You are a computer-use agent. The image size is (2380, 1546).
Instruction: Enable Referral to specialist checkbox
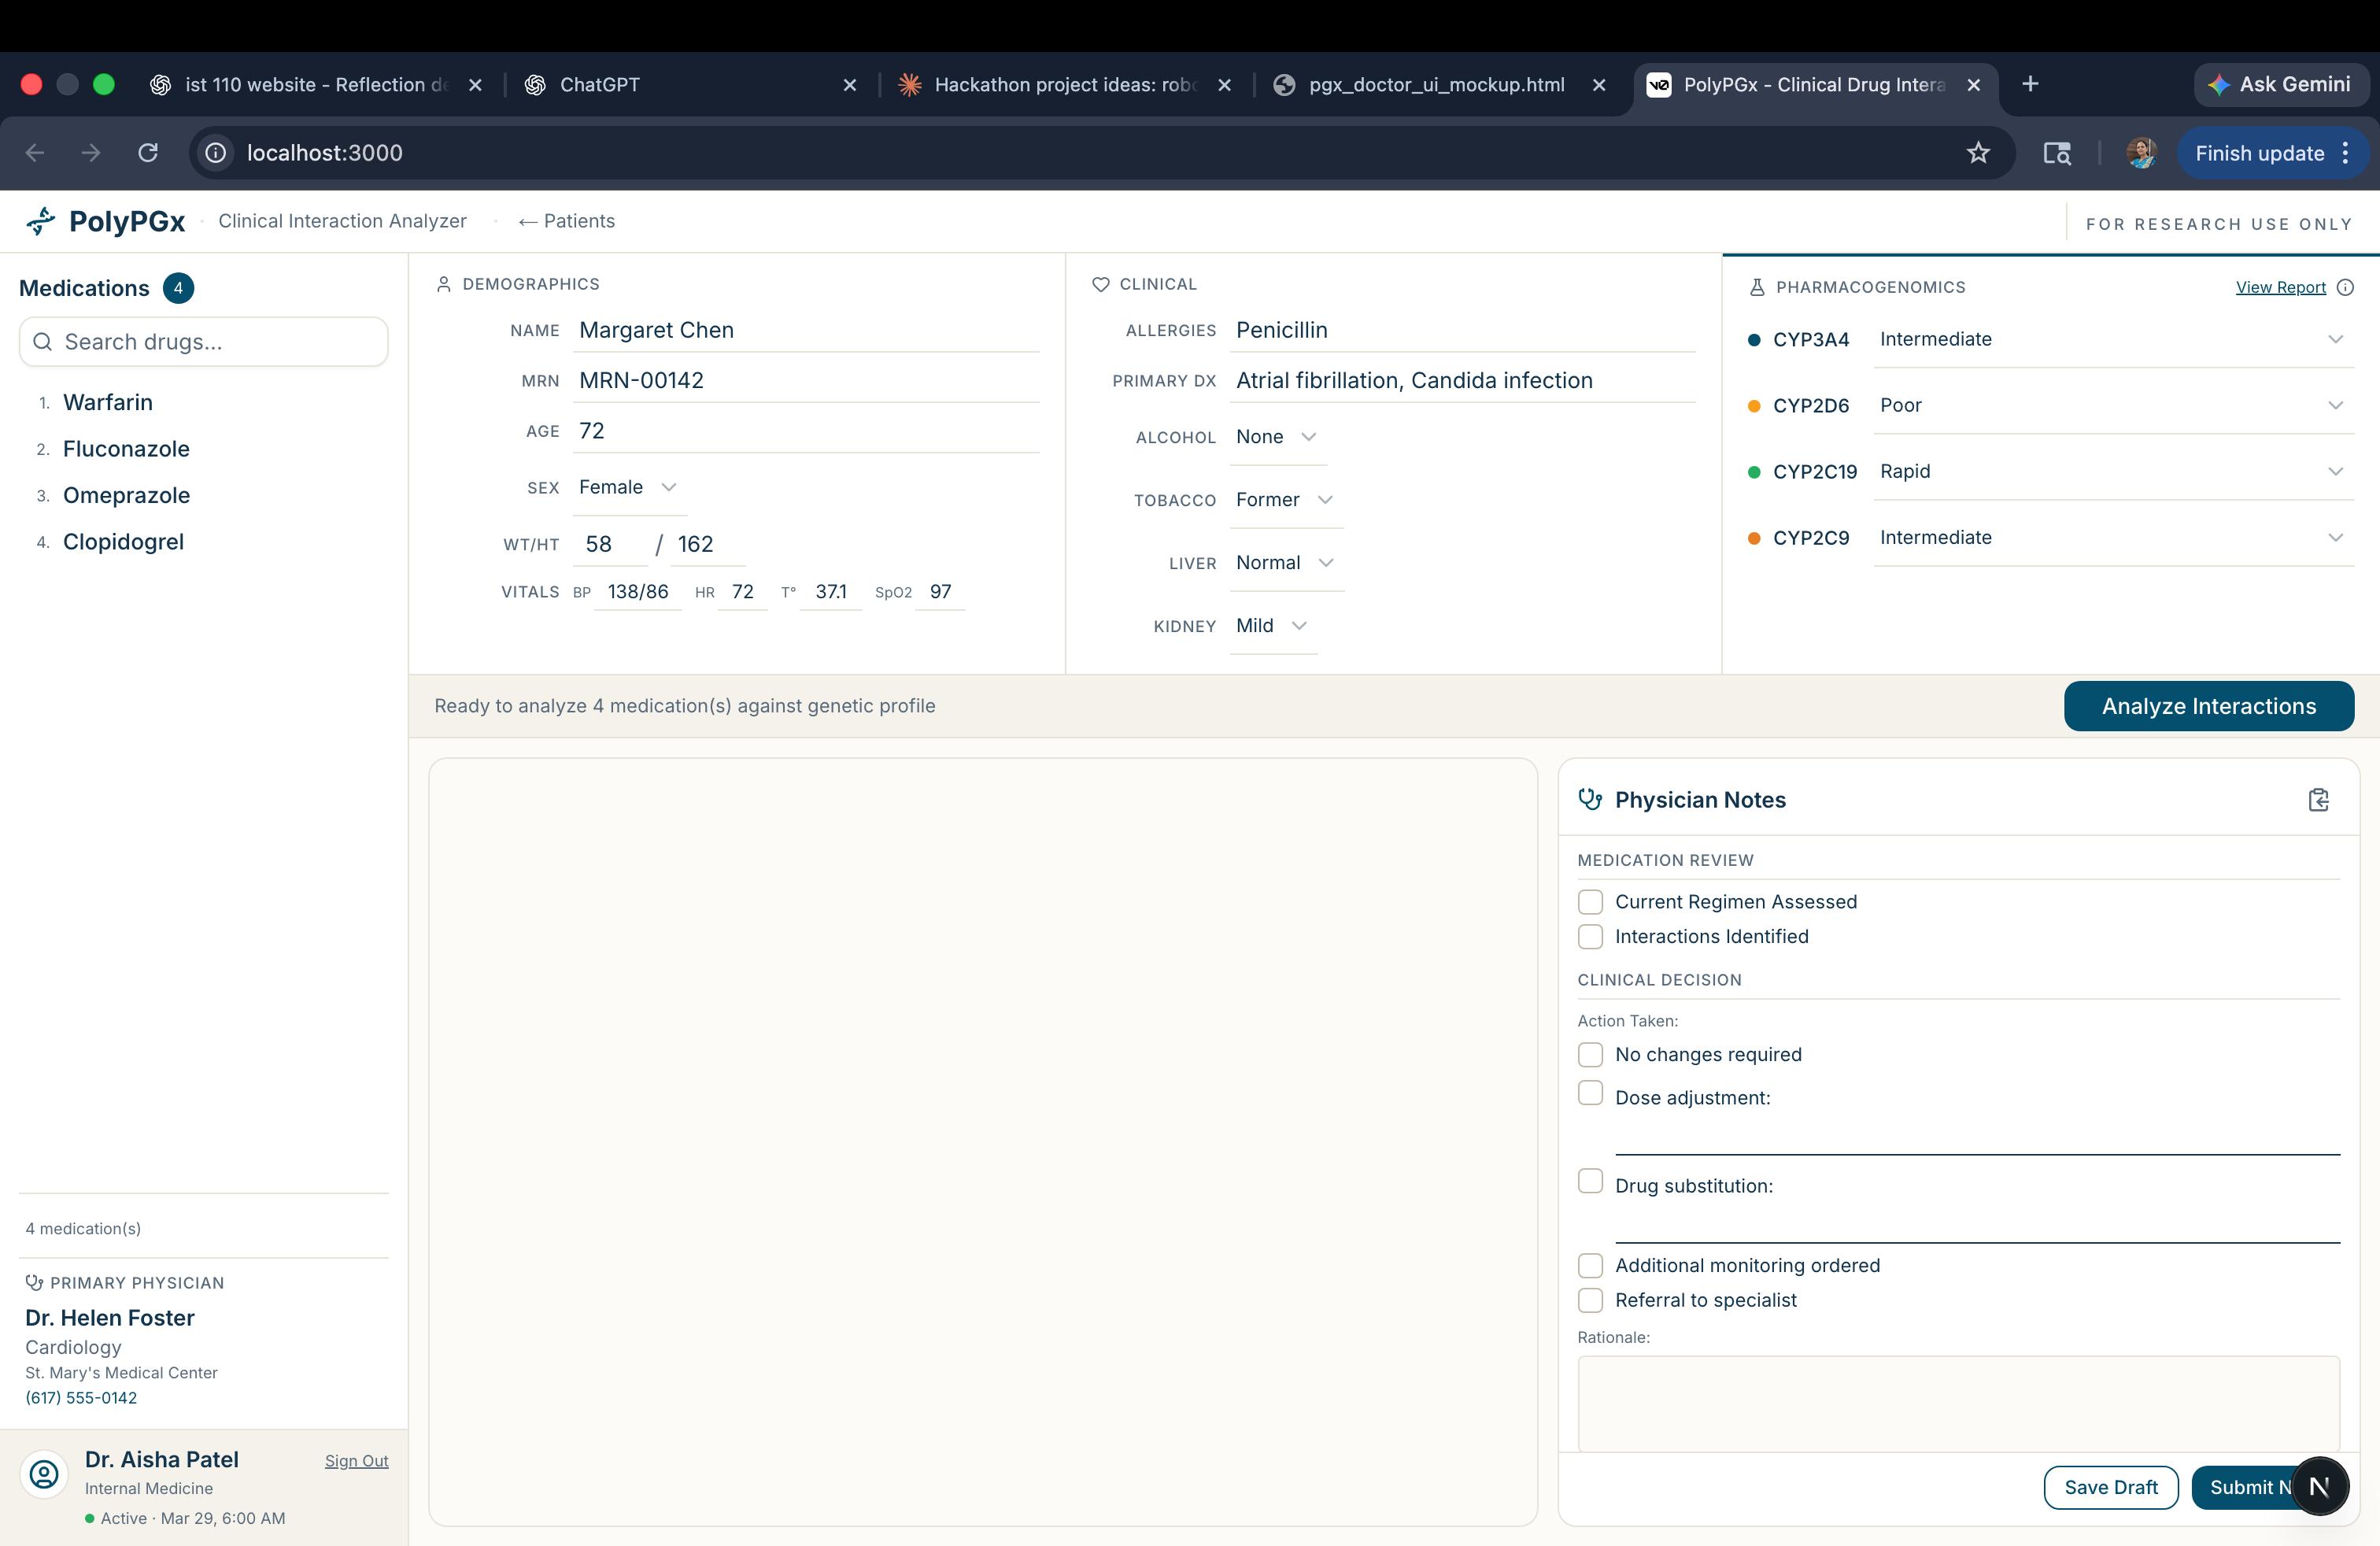click(1590, 1300)
